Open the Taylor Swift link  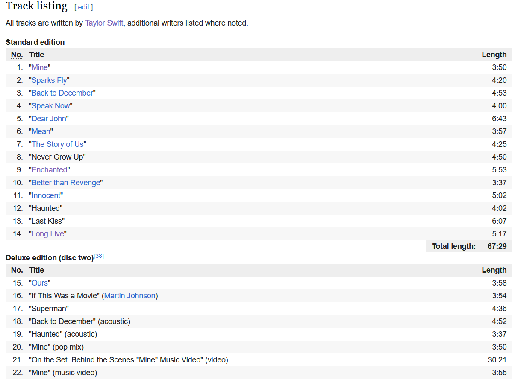click(x=104, y=23)
